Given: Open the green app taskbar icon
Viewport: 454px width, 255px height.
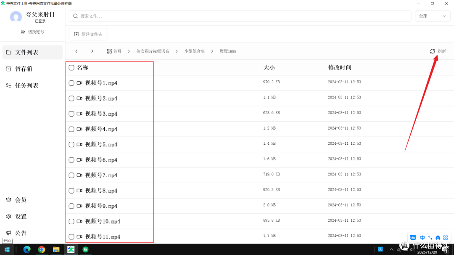Looking at the screenshot, I should (x=85, y=250).
